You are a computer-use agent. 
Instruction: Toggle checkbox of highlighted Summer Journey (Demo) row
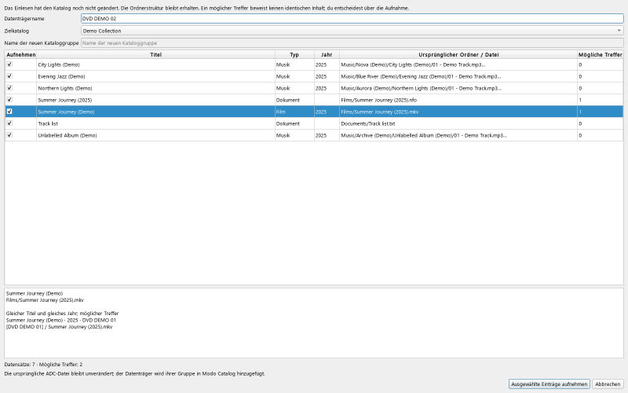coord(9,112)
